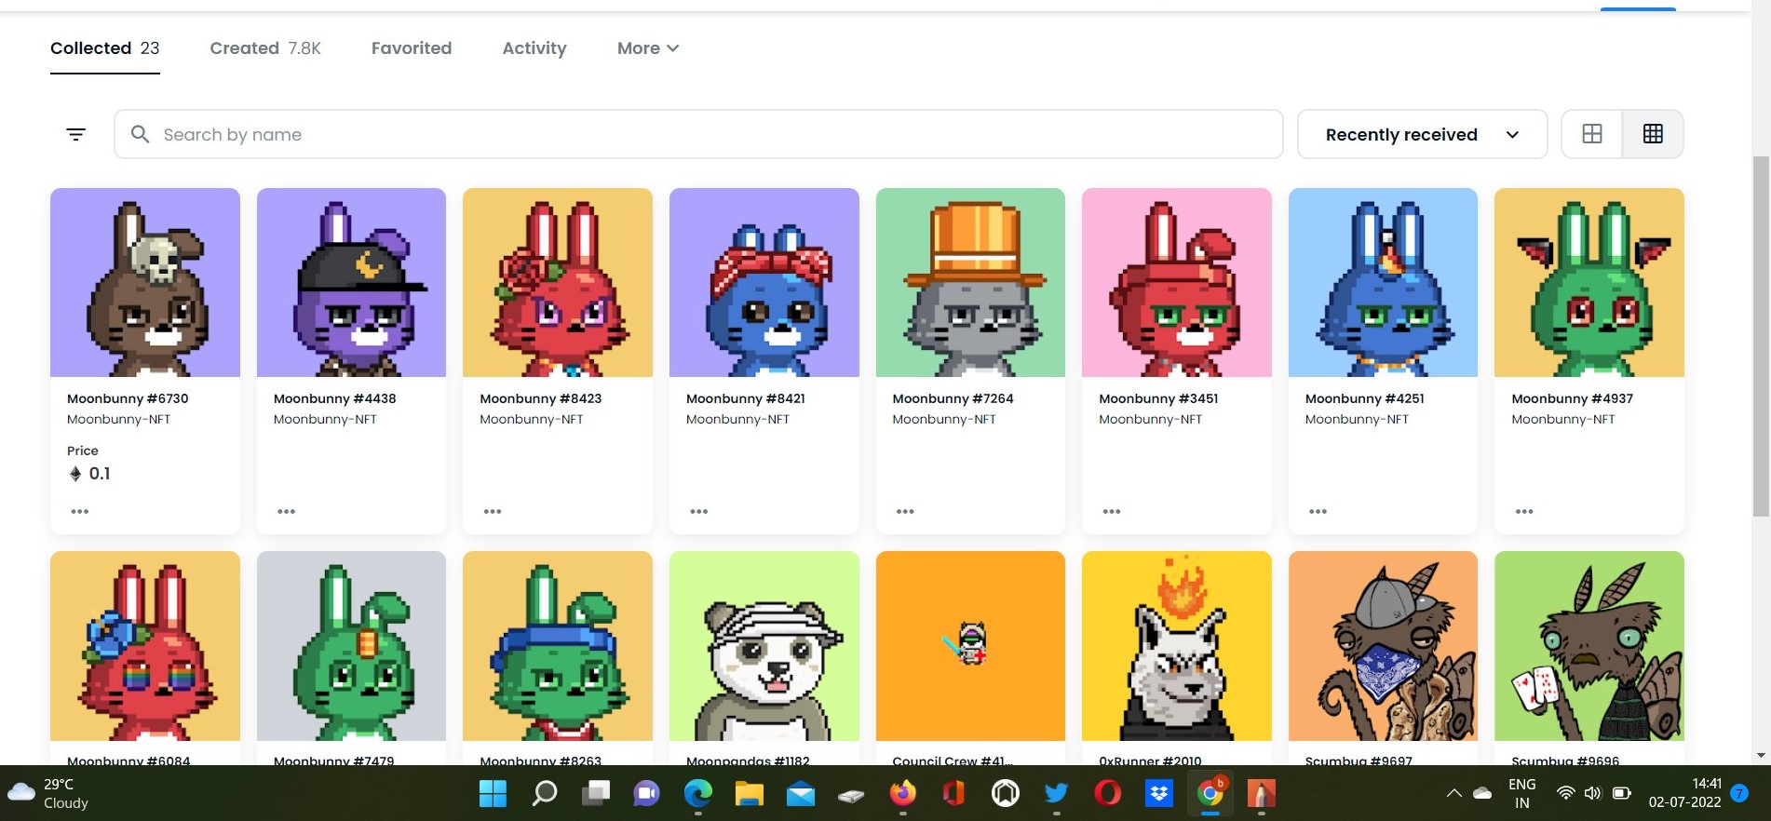Open Recently received sort dropdown
The image size is (1771, 821).
click(1422, 134)
